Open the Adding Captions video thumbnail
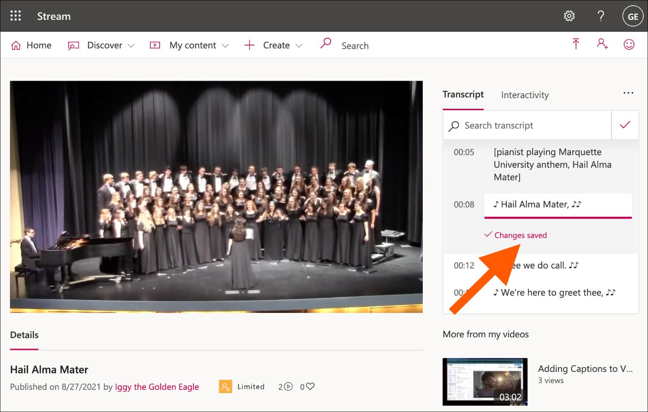Screen dimensions: 648x412 pyautogui.click(x=485, y=382)
